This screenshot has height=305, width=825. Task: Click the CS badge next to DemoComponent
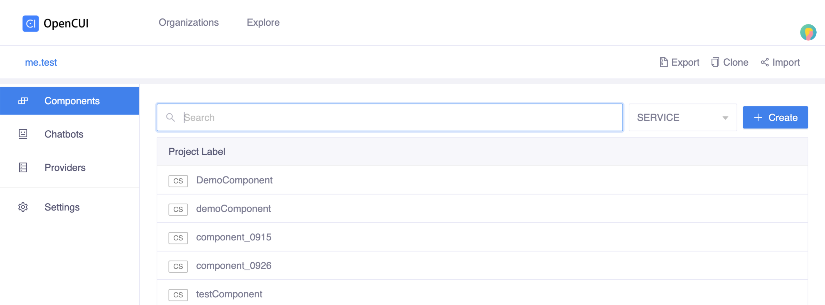tap(178, 181)
